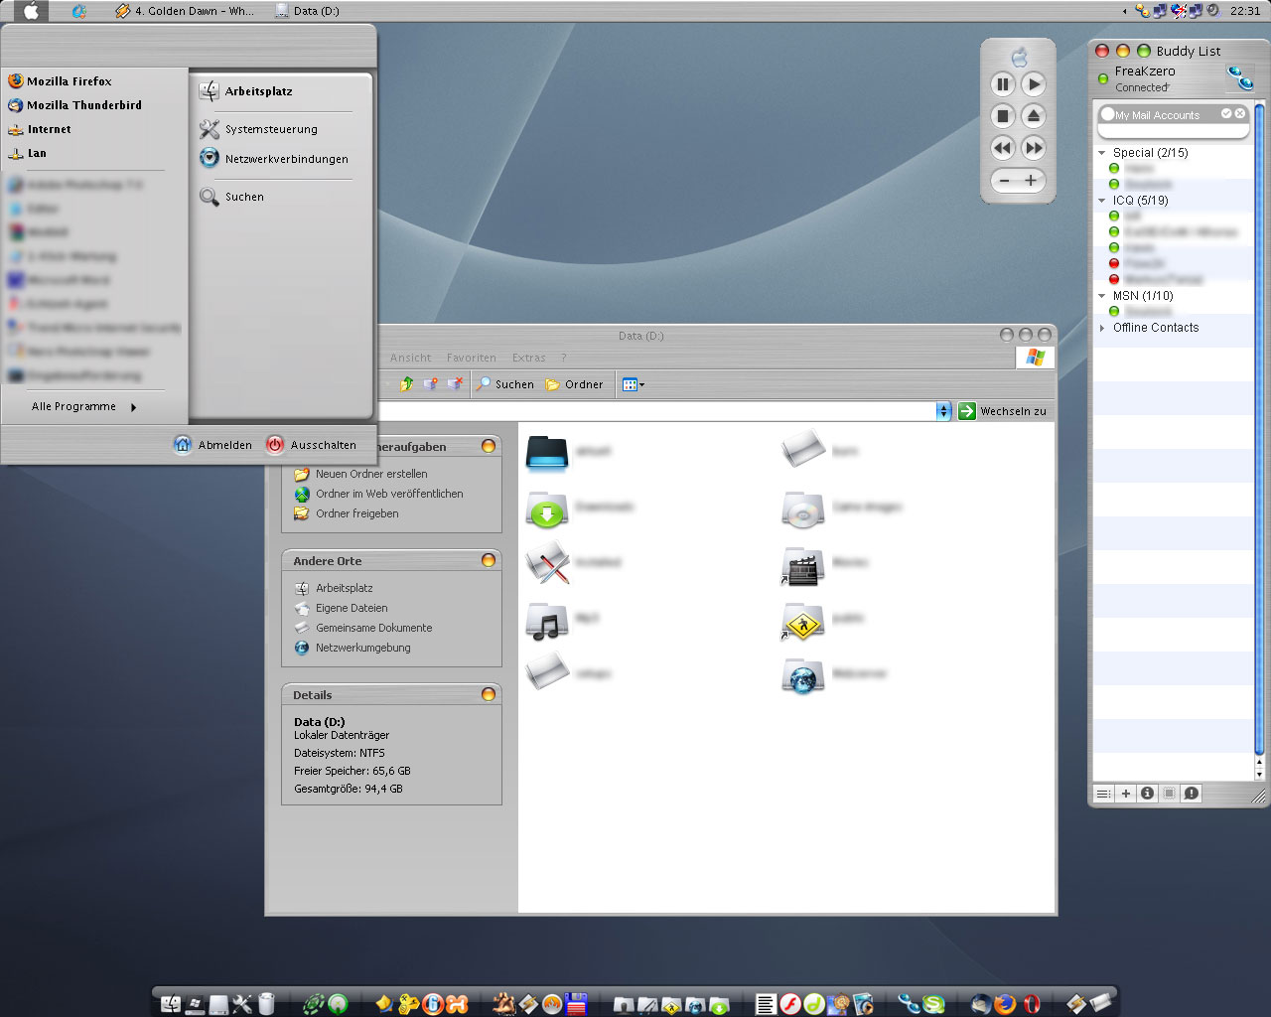
Task: Open the Lan entry in start menu
Action: pos(28,153)
